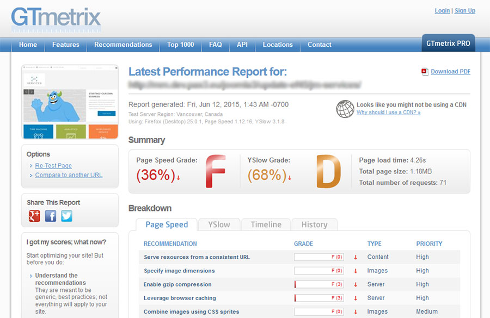Expand the 'Enable gzip compression' recommendation row

177,284
